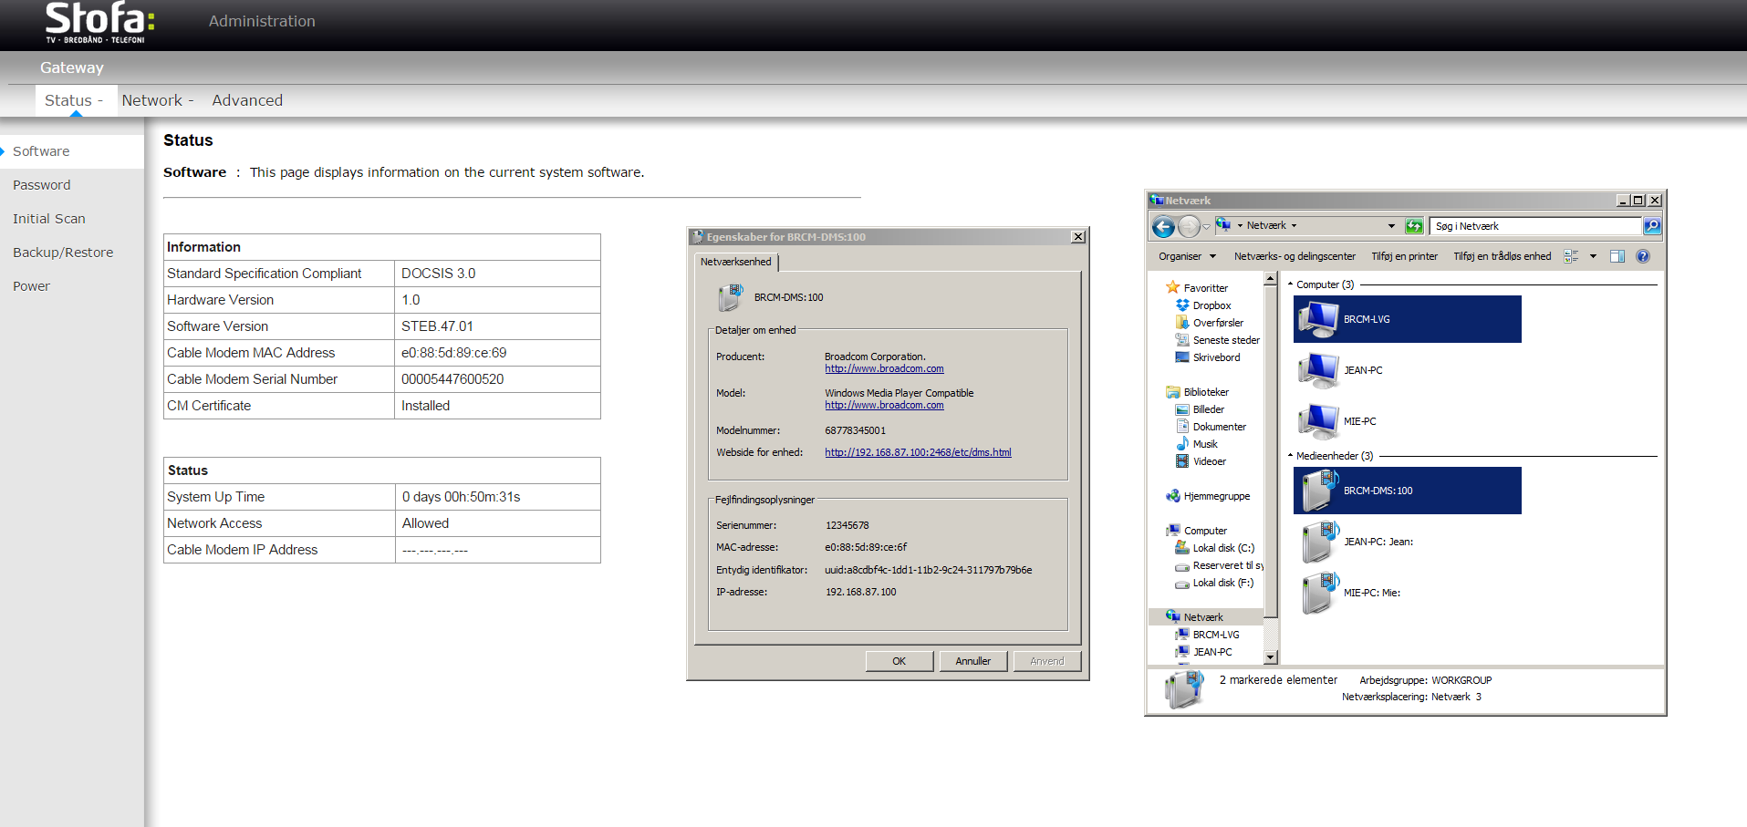Open the Organiser dropdown menu
This screenshot has width=1747, height=827.
(x=1187, y=256)
